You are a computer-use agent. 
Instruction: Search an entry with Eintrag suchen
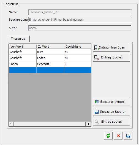(x=111, y=122)
